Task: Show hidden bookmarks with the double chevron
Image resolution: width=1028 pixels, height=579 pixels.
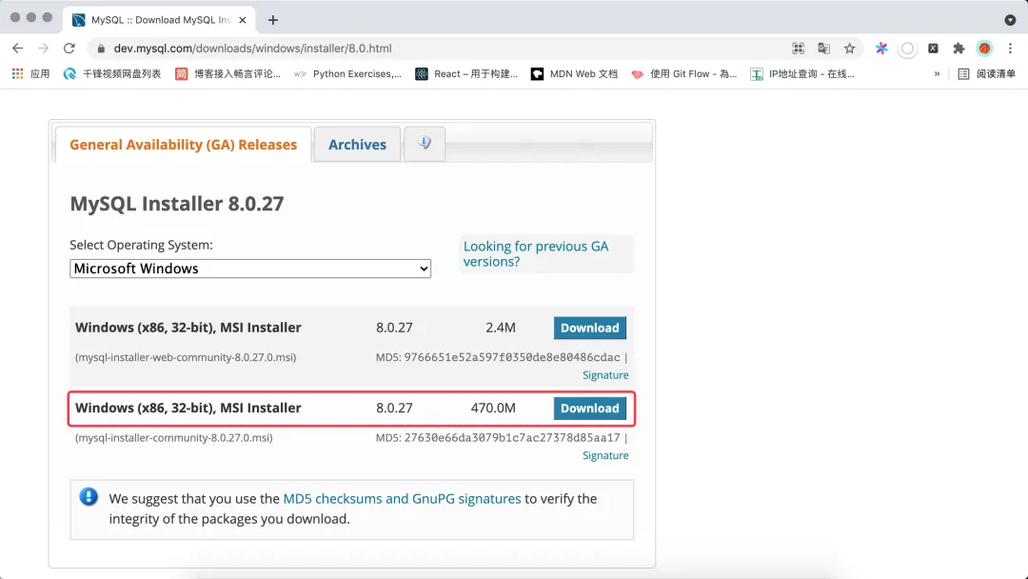Action: pos(937,74)
